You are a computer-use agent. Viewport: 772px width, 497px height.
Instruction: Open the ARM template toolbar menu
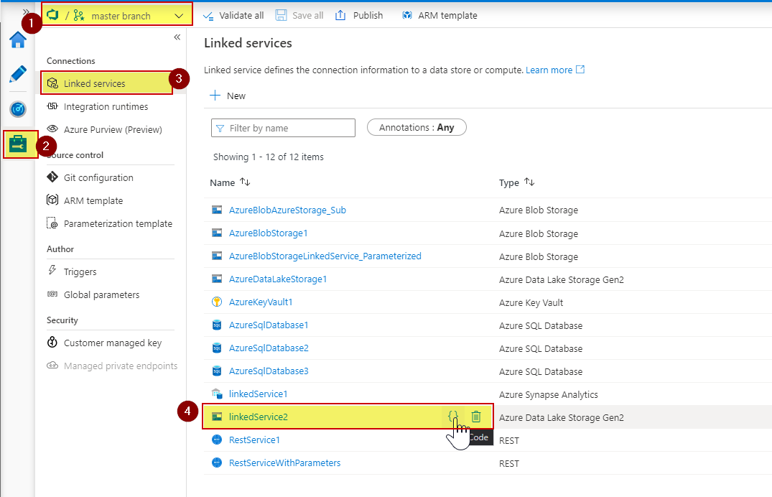tap(440, 15)
